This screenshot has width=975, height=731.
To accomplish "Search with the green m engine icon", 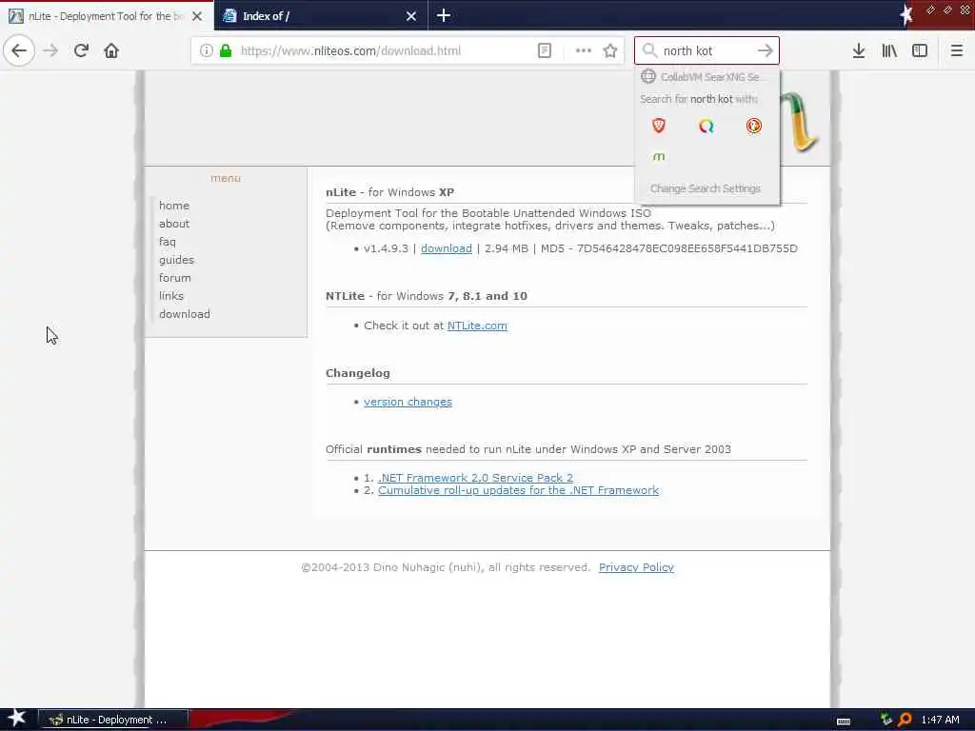I will 659,157.
